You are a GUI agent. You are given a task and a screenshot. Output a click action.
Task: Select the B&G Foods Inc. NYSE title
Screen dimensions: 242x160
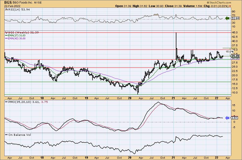click(x=27, y=3)
